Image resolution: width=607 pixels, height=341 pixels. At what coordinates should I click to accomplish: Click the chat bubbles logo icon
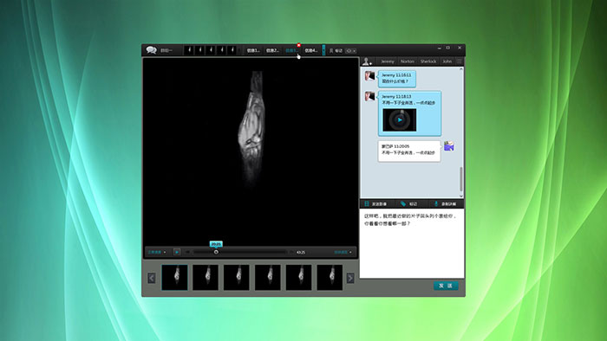tap(151, 50)
